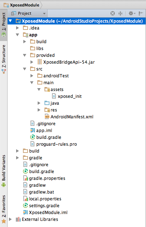
Task: Open the Build Variants side tab
Action: [x=4, y=171]
